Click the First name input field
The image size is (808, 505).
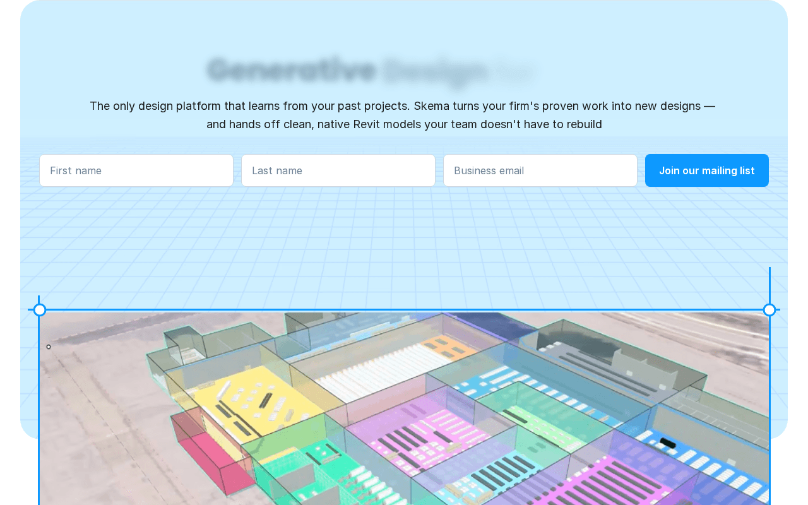(136, 170)
